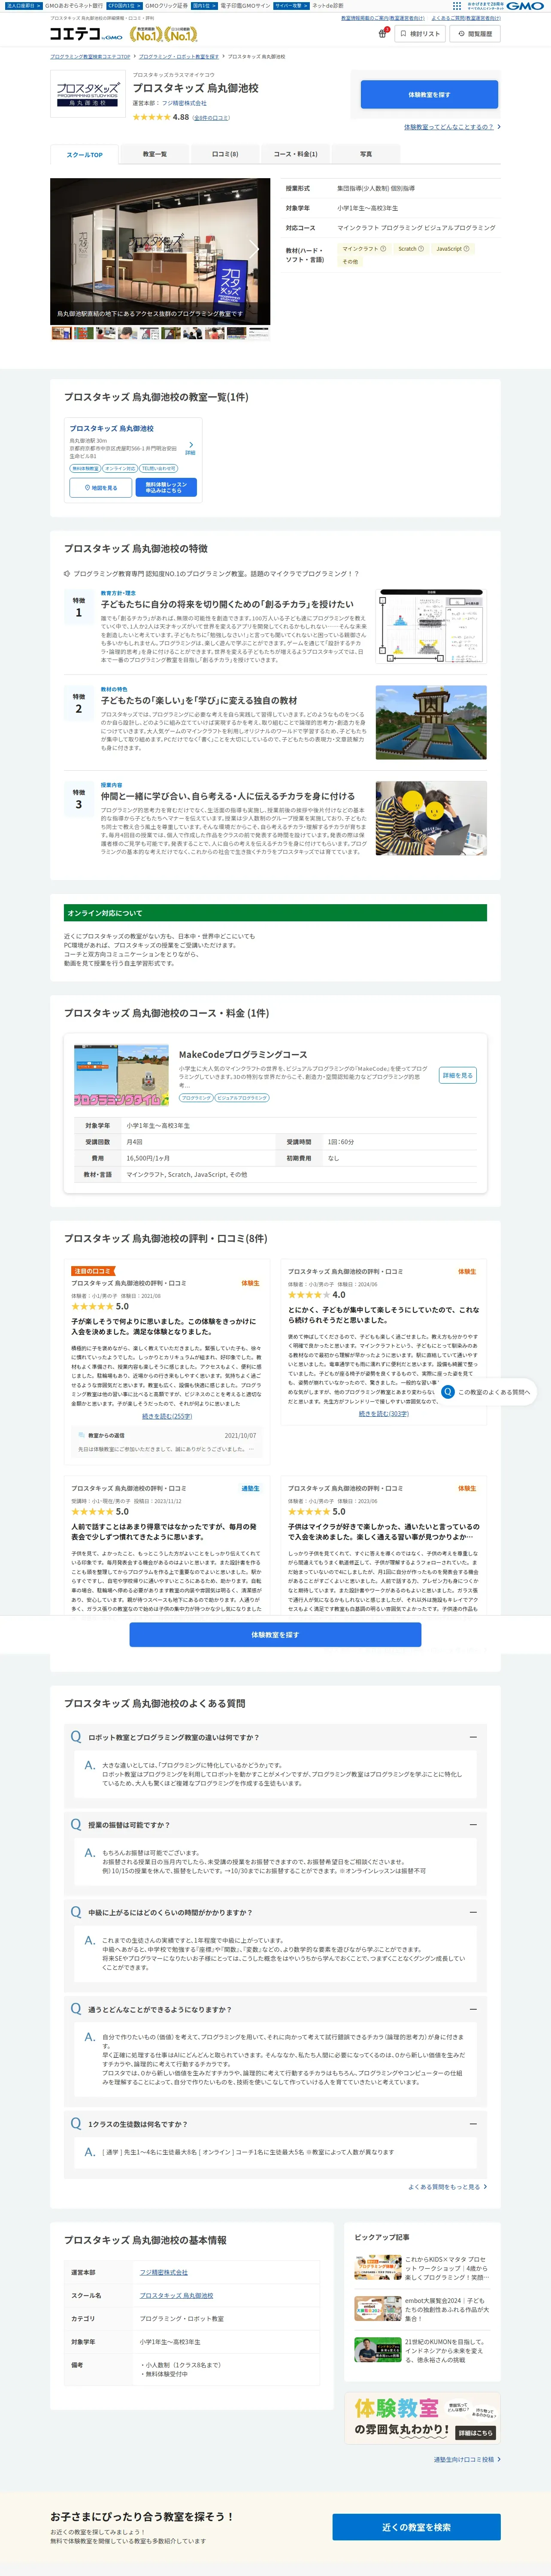Open 体験教室ってどんなことするの? link
Image resolution: width=551 pixels, height=2576 pixels.
point(451,127)
